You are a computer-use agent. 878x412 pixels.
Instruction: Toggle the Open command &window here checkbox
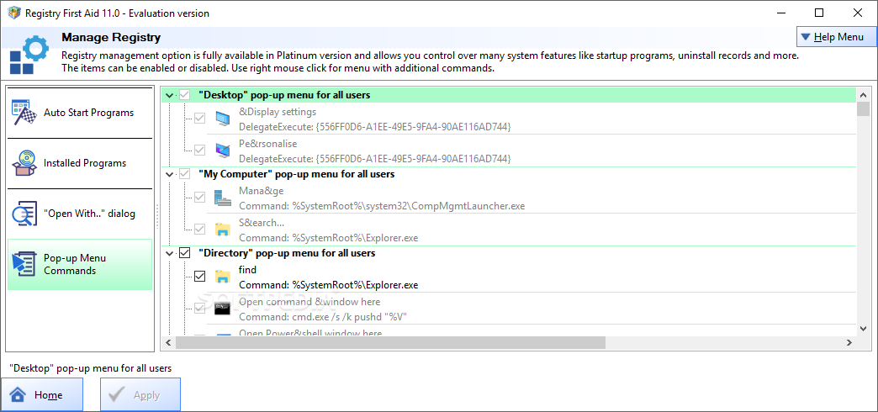point(200,308)
